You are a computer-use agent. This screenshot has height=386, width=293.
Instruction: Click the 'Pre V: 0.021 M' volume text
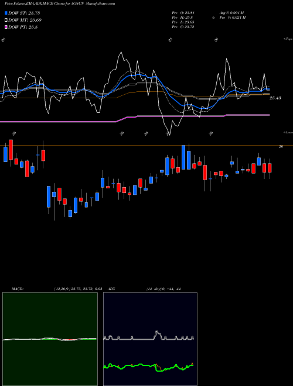[233, 18]
